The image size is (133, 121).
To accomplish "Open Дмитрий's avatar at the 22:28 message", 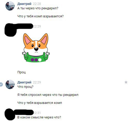I will click(x=10, y=6).
